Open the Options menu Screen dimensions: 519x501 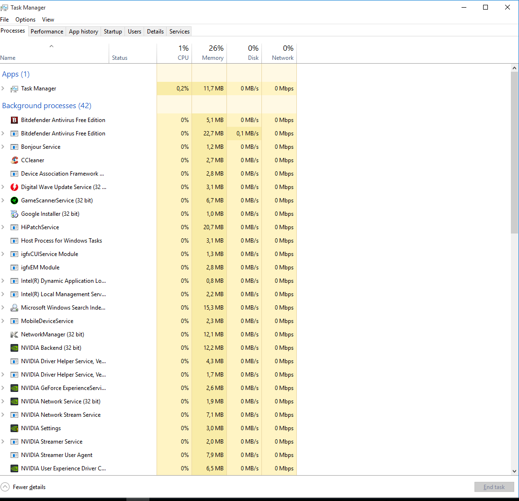pos(25,20)
